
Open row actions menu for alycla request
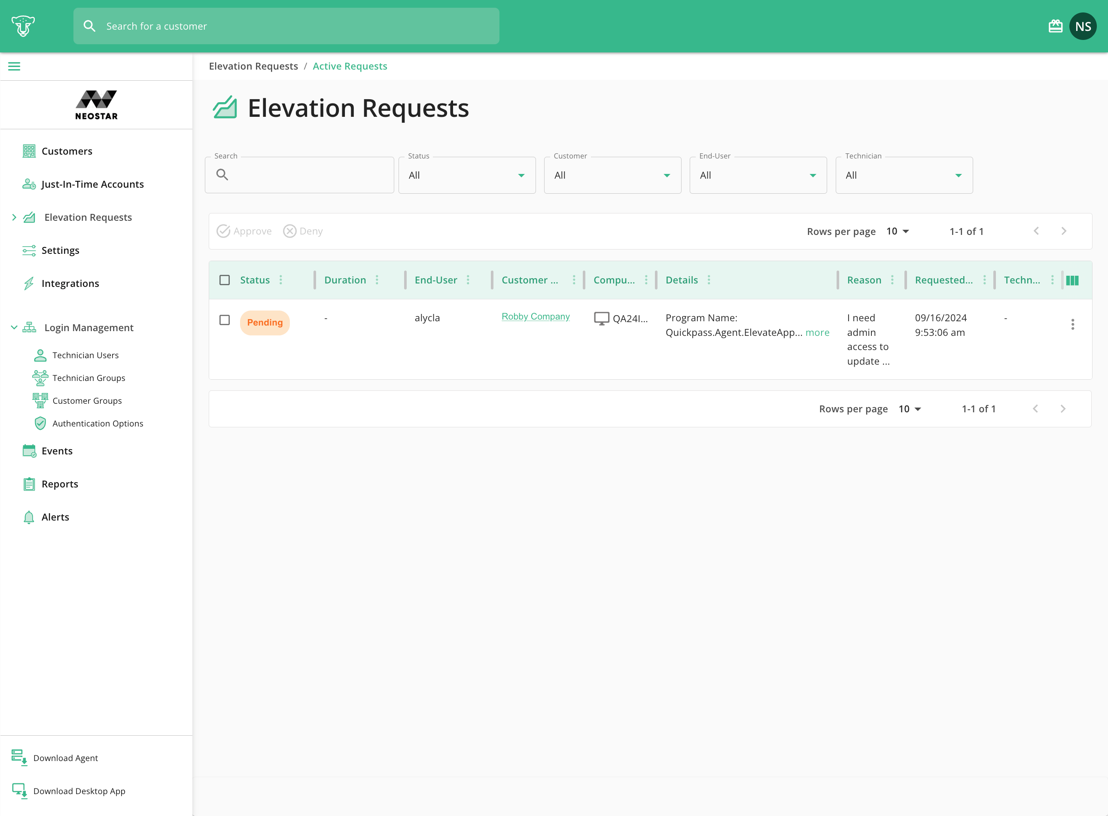pyautogui.click(x=1072, y=324)
